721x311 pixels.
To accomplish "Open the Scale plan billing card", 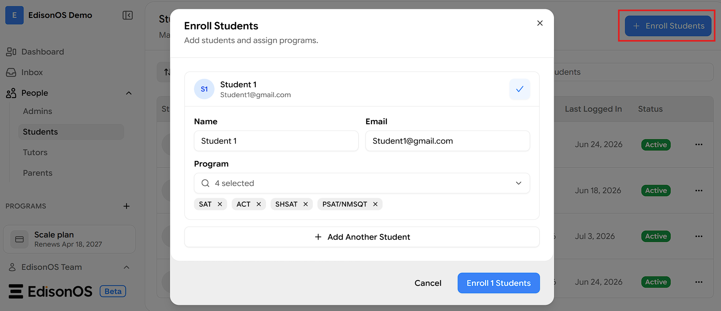I will coord(69,239).
